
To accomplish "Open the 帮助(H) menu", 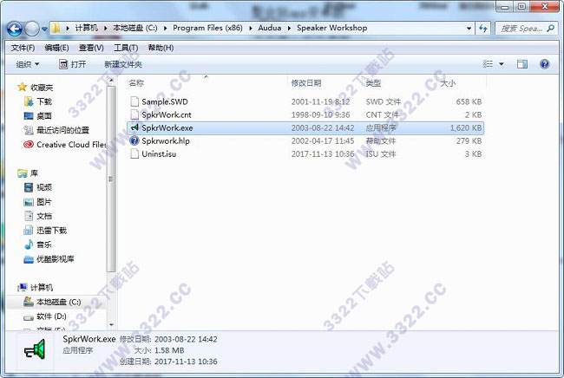I will pos(161,48).
